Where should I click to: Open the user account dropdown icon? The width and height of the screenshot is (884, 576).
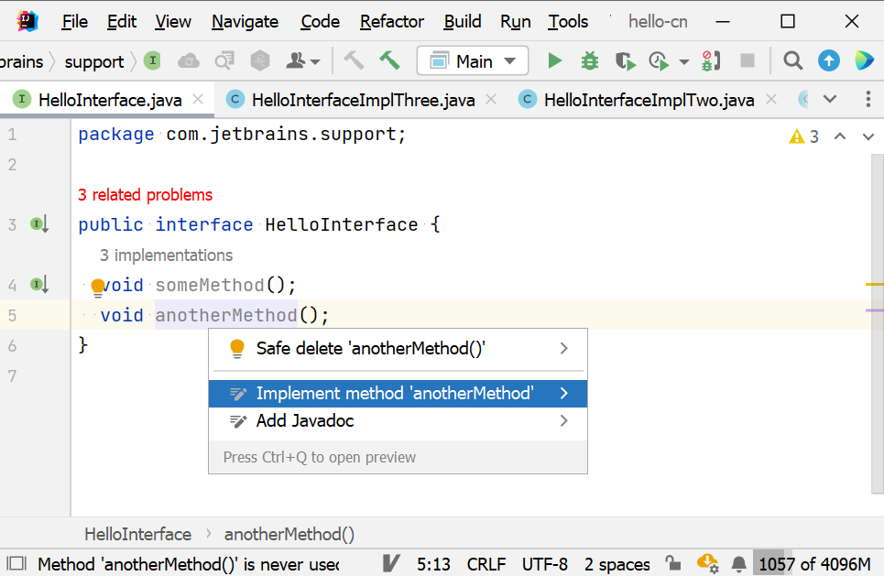302,60
